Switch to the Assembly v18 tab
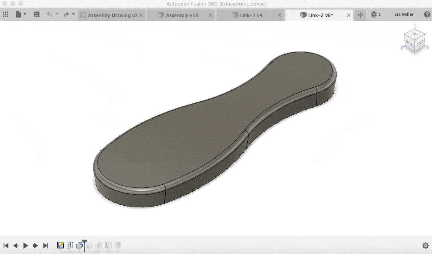The height and width of the screenshot is (254, 432). [x=181, y=15]
